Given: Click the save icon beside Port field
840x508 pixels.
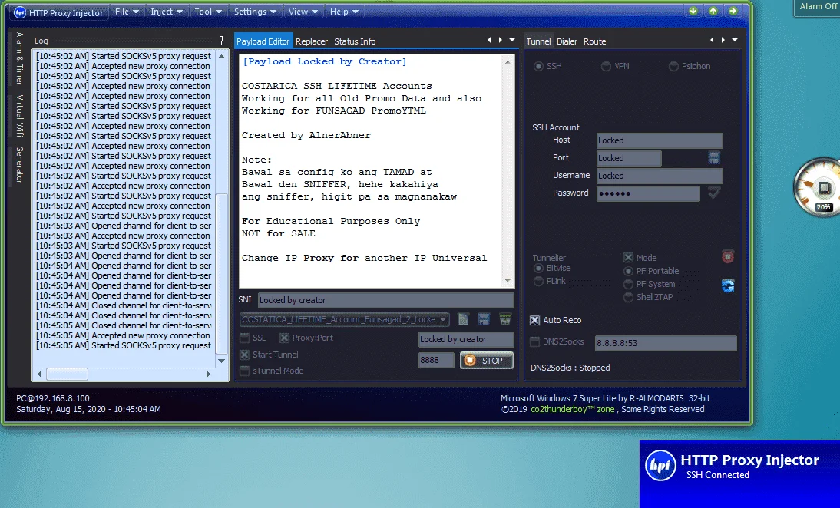Looking at the screenshot, I should (713, 157).
